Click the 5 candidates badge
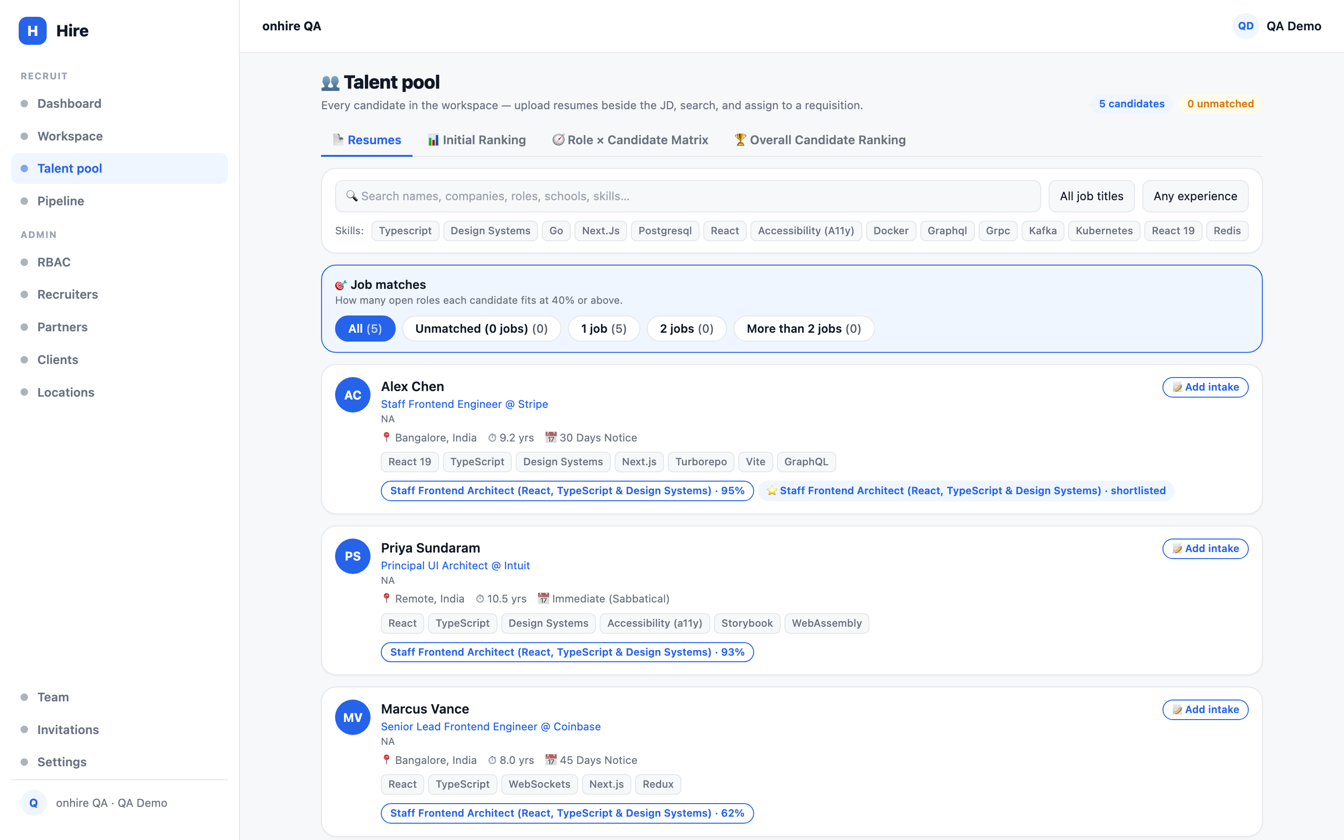The width and height of the screenshot is (1344, 840). pyautogui.click(x=1131, y=104)
